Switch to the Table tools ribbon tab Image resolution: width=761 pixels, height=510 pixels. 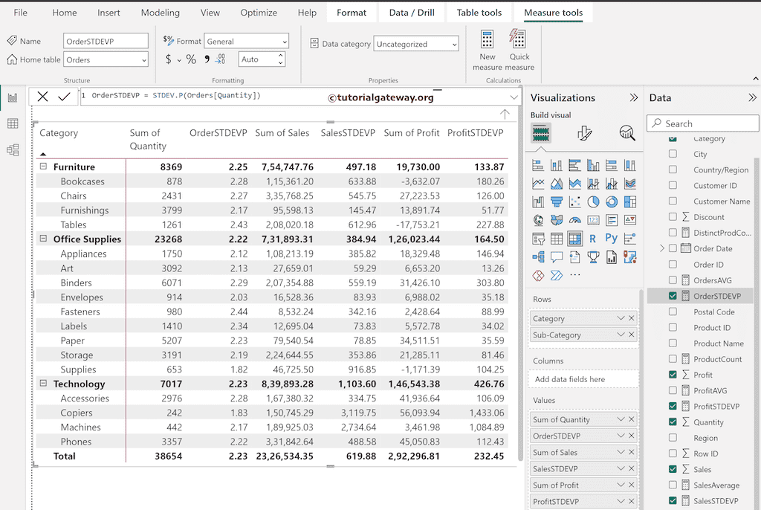[x=479, y=12]
